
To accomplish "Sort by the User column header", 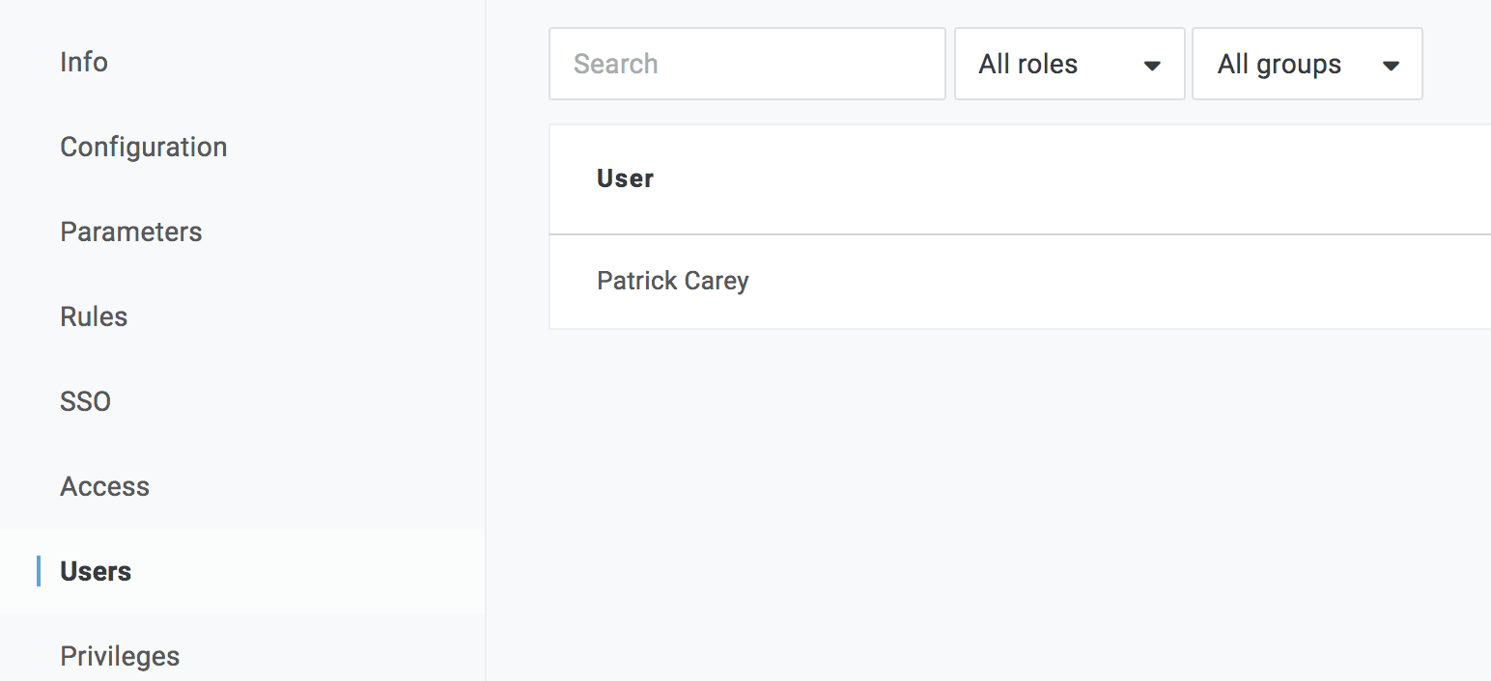I will click(x=626, y=178).
